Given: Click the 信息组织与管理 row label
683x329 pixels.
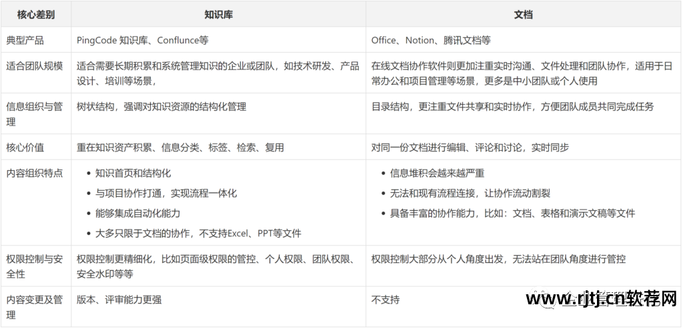Looking at the screenshot, I should tap(35, 113).
